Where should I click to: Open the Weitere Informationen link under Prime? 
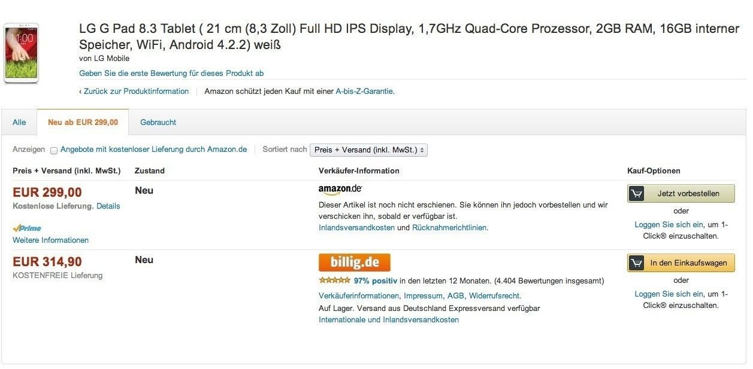50,240
